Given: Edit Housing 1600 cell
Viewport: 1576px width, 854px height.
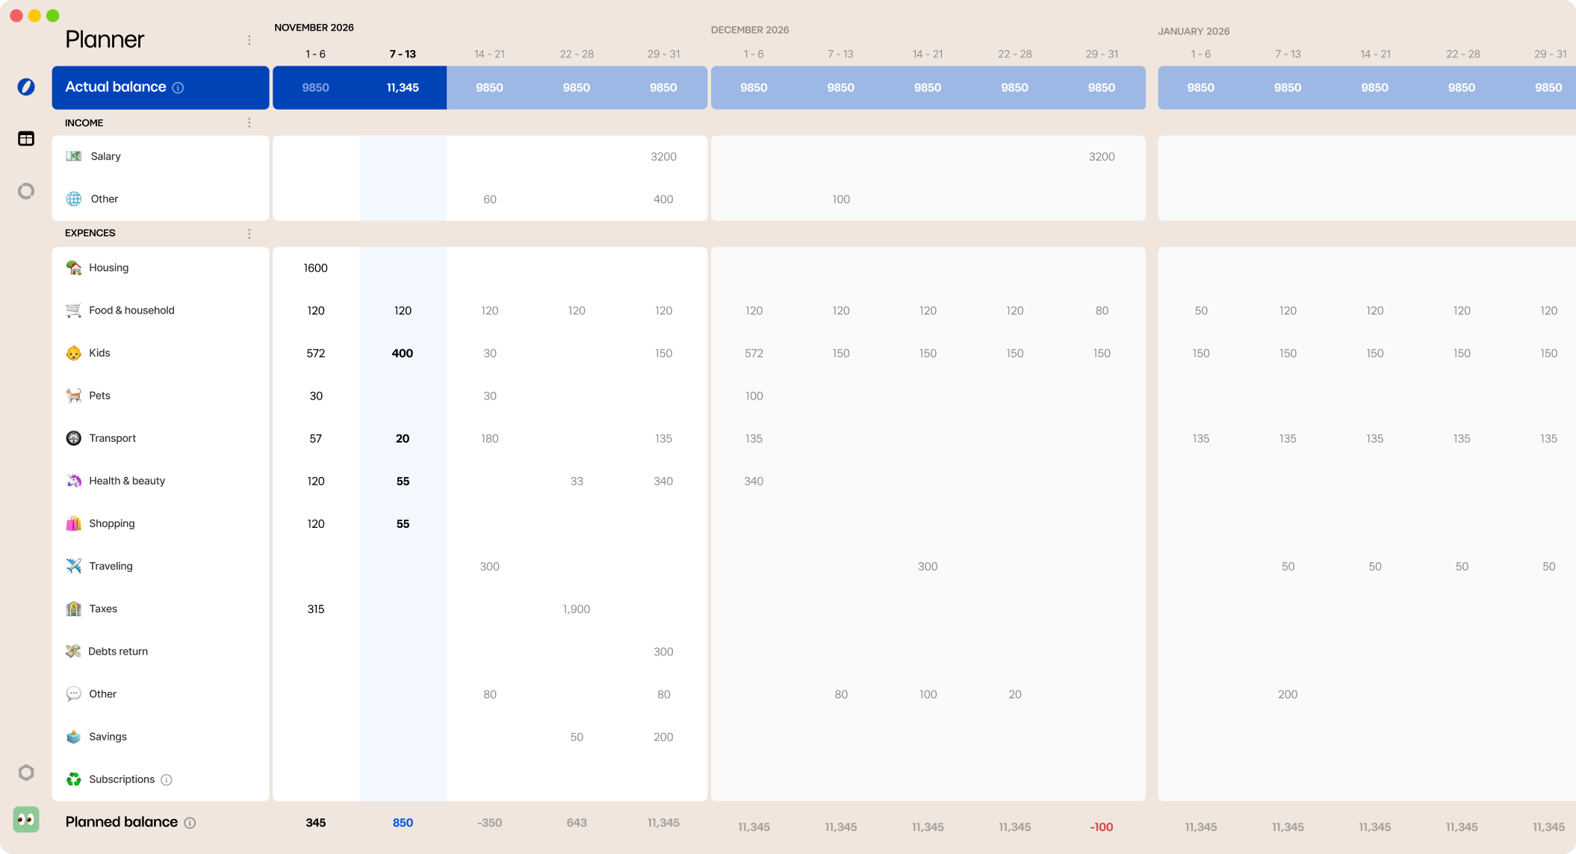Looking at the screenshot, I should [315, 268].
